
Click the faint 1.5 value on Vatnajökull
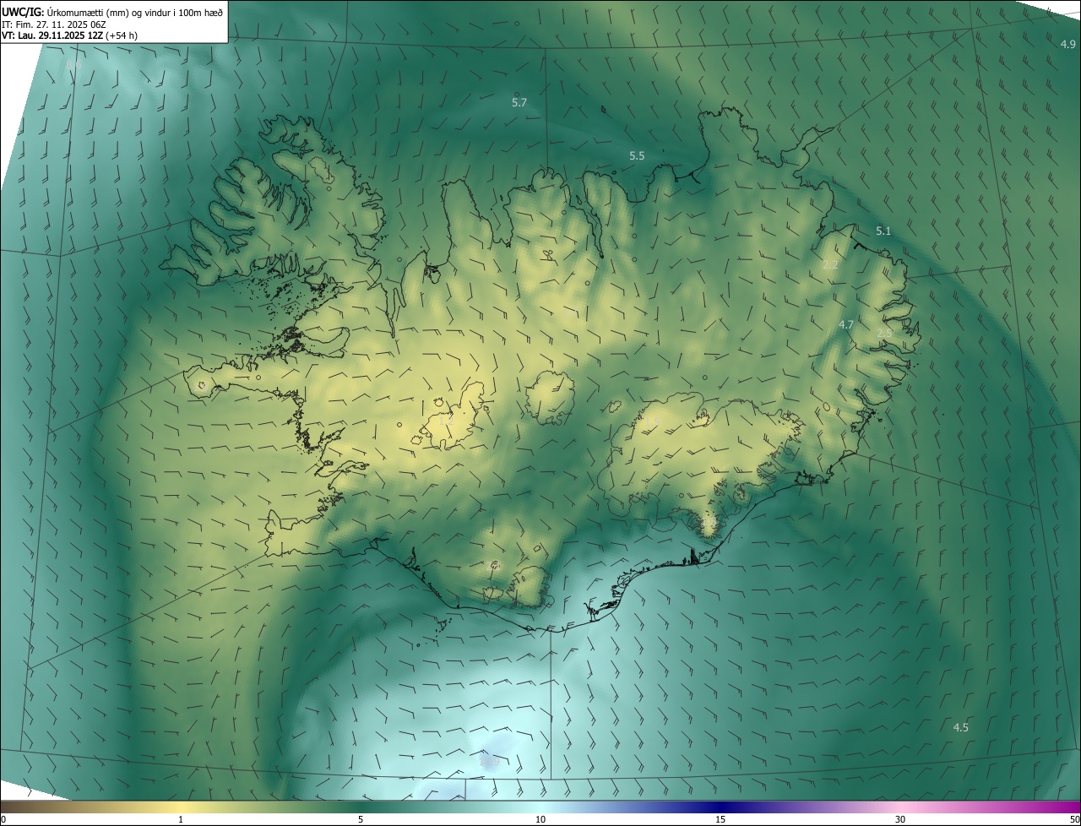[x=651, y=420]
